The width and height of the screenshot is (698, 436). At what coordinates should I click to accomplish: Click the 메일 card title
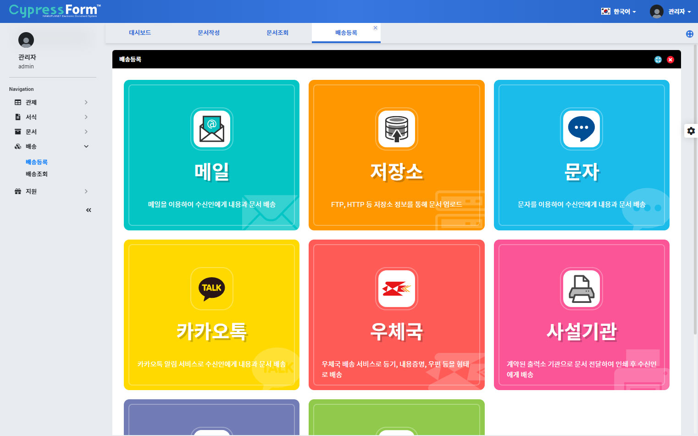[212, 172]
